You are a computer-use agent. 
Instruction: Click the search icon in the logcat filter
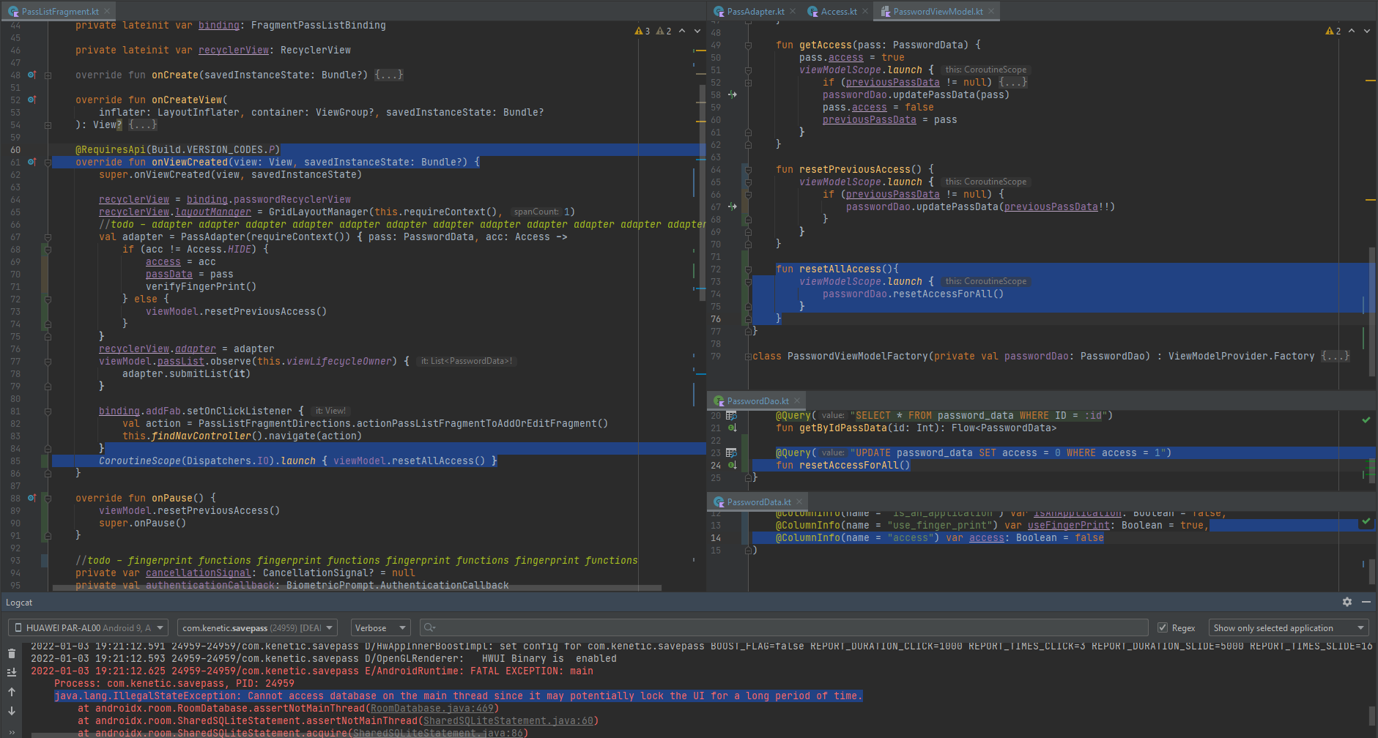(x=429, y=627)
